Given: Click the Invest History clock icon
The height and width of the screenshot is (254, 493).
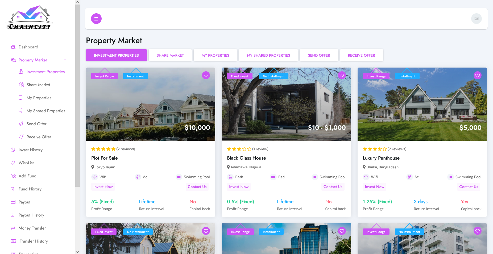Looking at the screenshot, I should click(x=13, y=150).
